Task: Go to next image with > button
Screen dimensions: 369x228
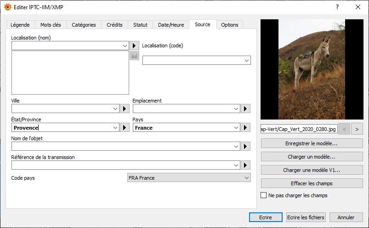Action: click(357, 129)
